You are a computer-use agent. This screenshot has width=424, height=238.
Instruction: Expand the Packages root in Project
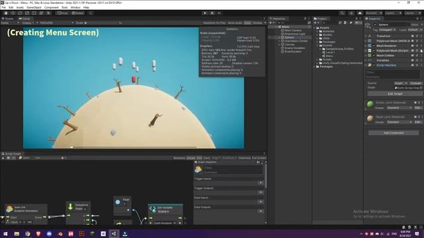[x=315, y=66]
